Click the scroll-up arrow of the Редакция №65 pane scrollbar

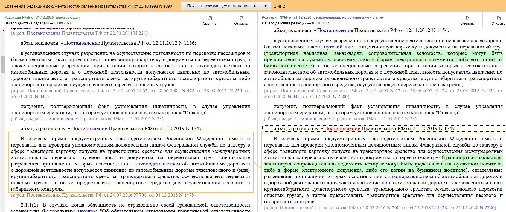2,30
